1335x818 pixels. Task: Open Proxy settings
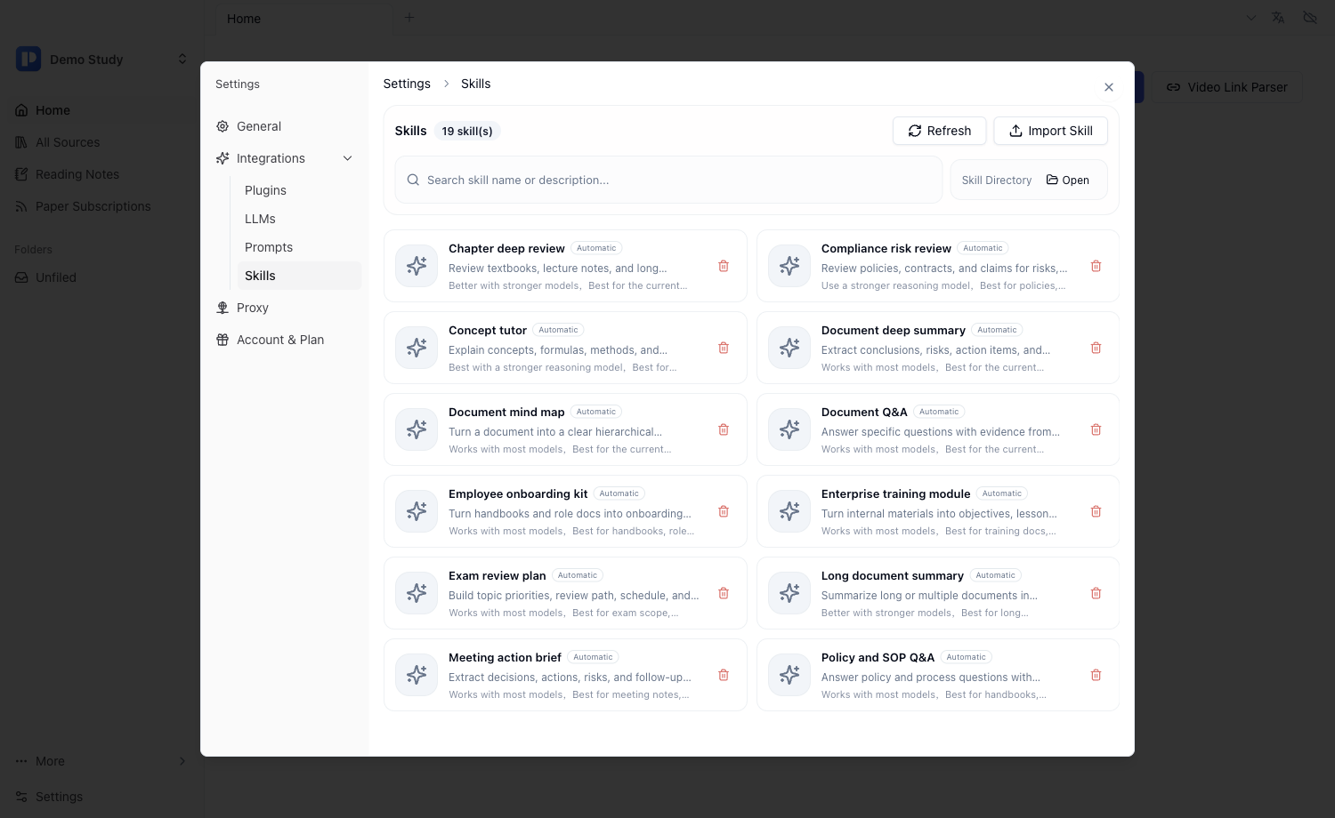[285, 308]
